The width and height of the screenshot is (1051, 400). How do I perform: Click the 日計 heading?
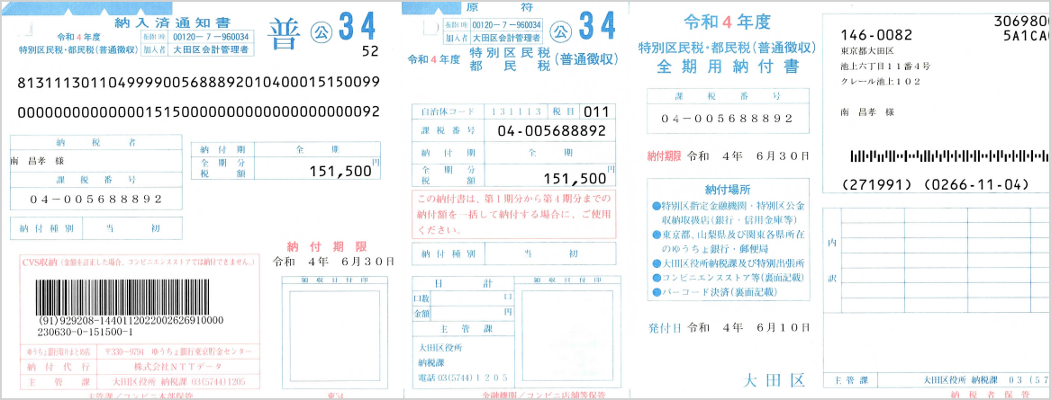[462, 283]
